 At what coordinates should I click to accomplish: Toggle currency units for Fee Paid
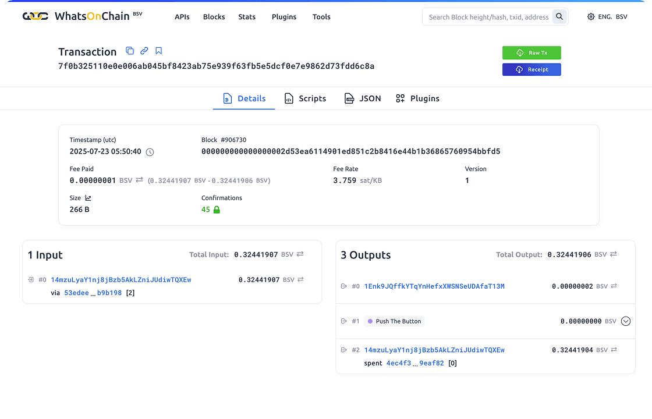(139, 180)
